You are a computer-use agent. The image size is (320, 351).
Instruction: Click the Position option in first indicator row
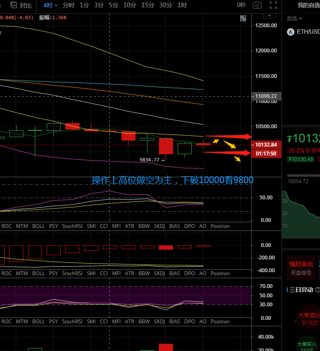pos(220,226)
